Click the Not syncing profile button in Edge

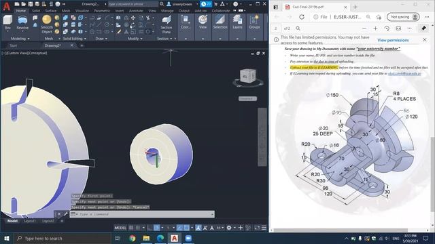[x=403, y=17]
